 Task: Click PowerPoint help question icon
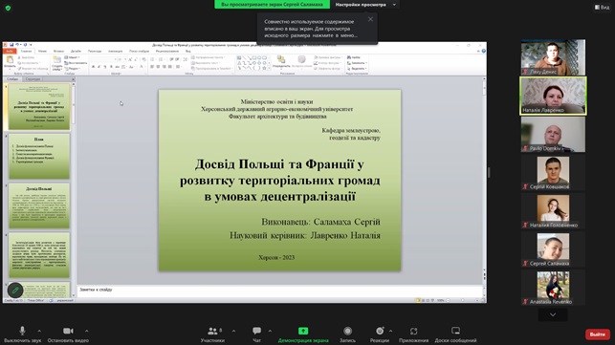484,51
